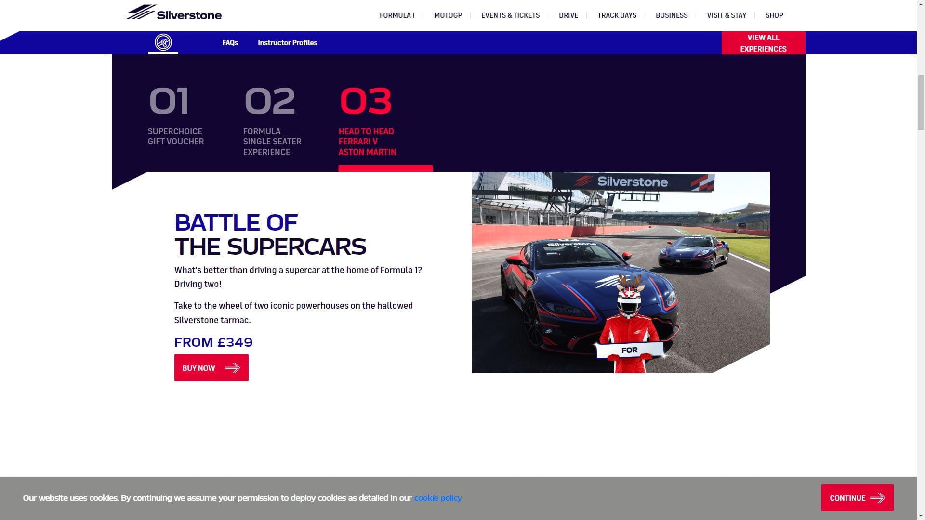Switch to the FAQs tab
Image resolution: width=925 pixels, height=520 pixels.
pos(230,43)
